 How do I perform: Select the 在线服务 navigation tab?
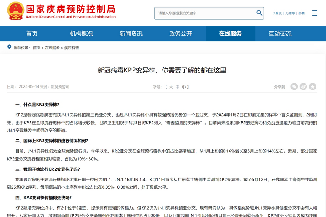coord(230,34)
